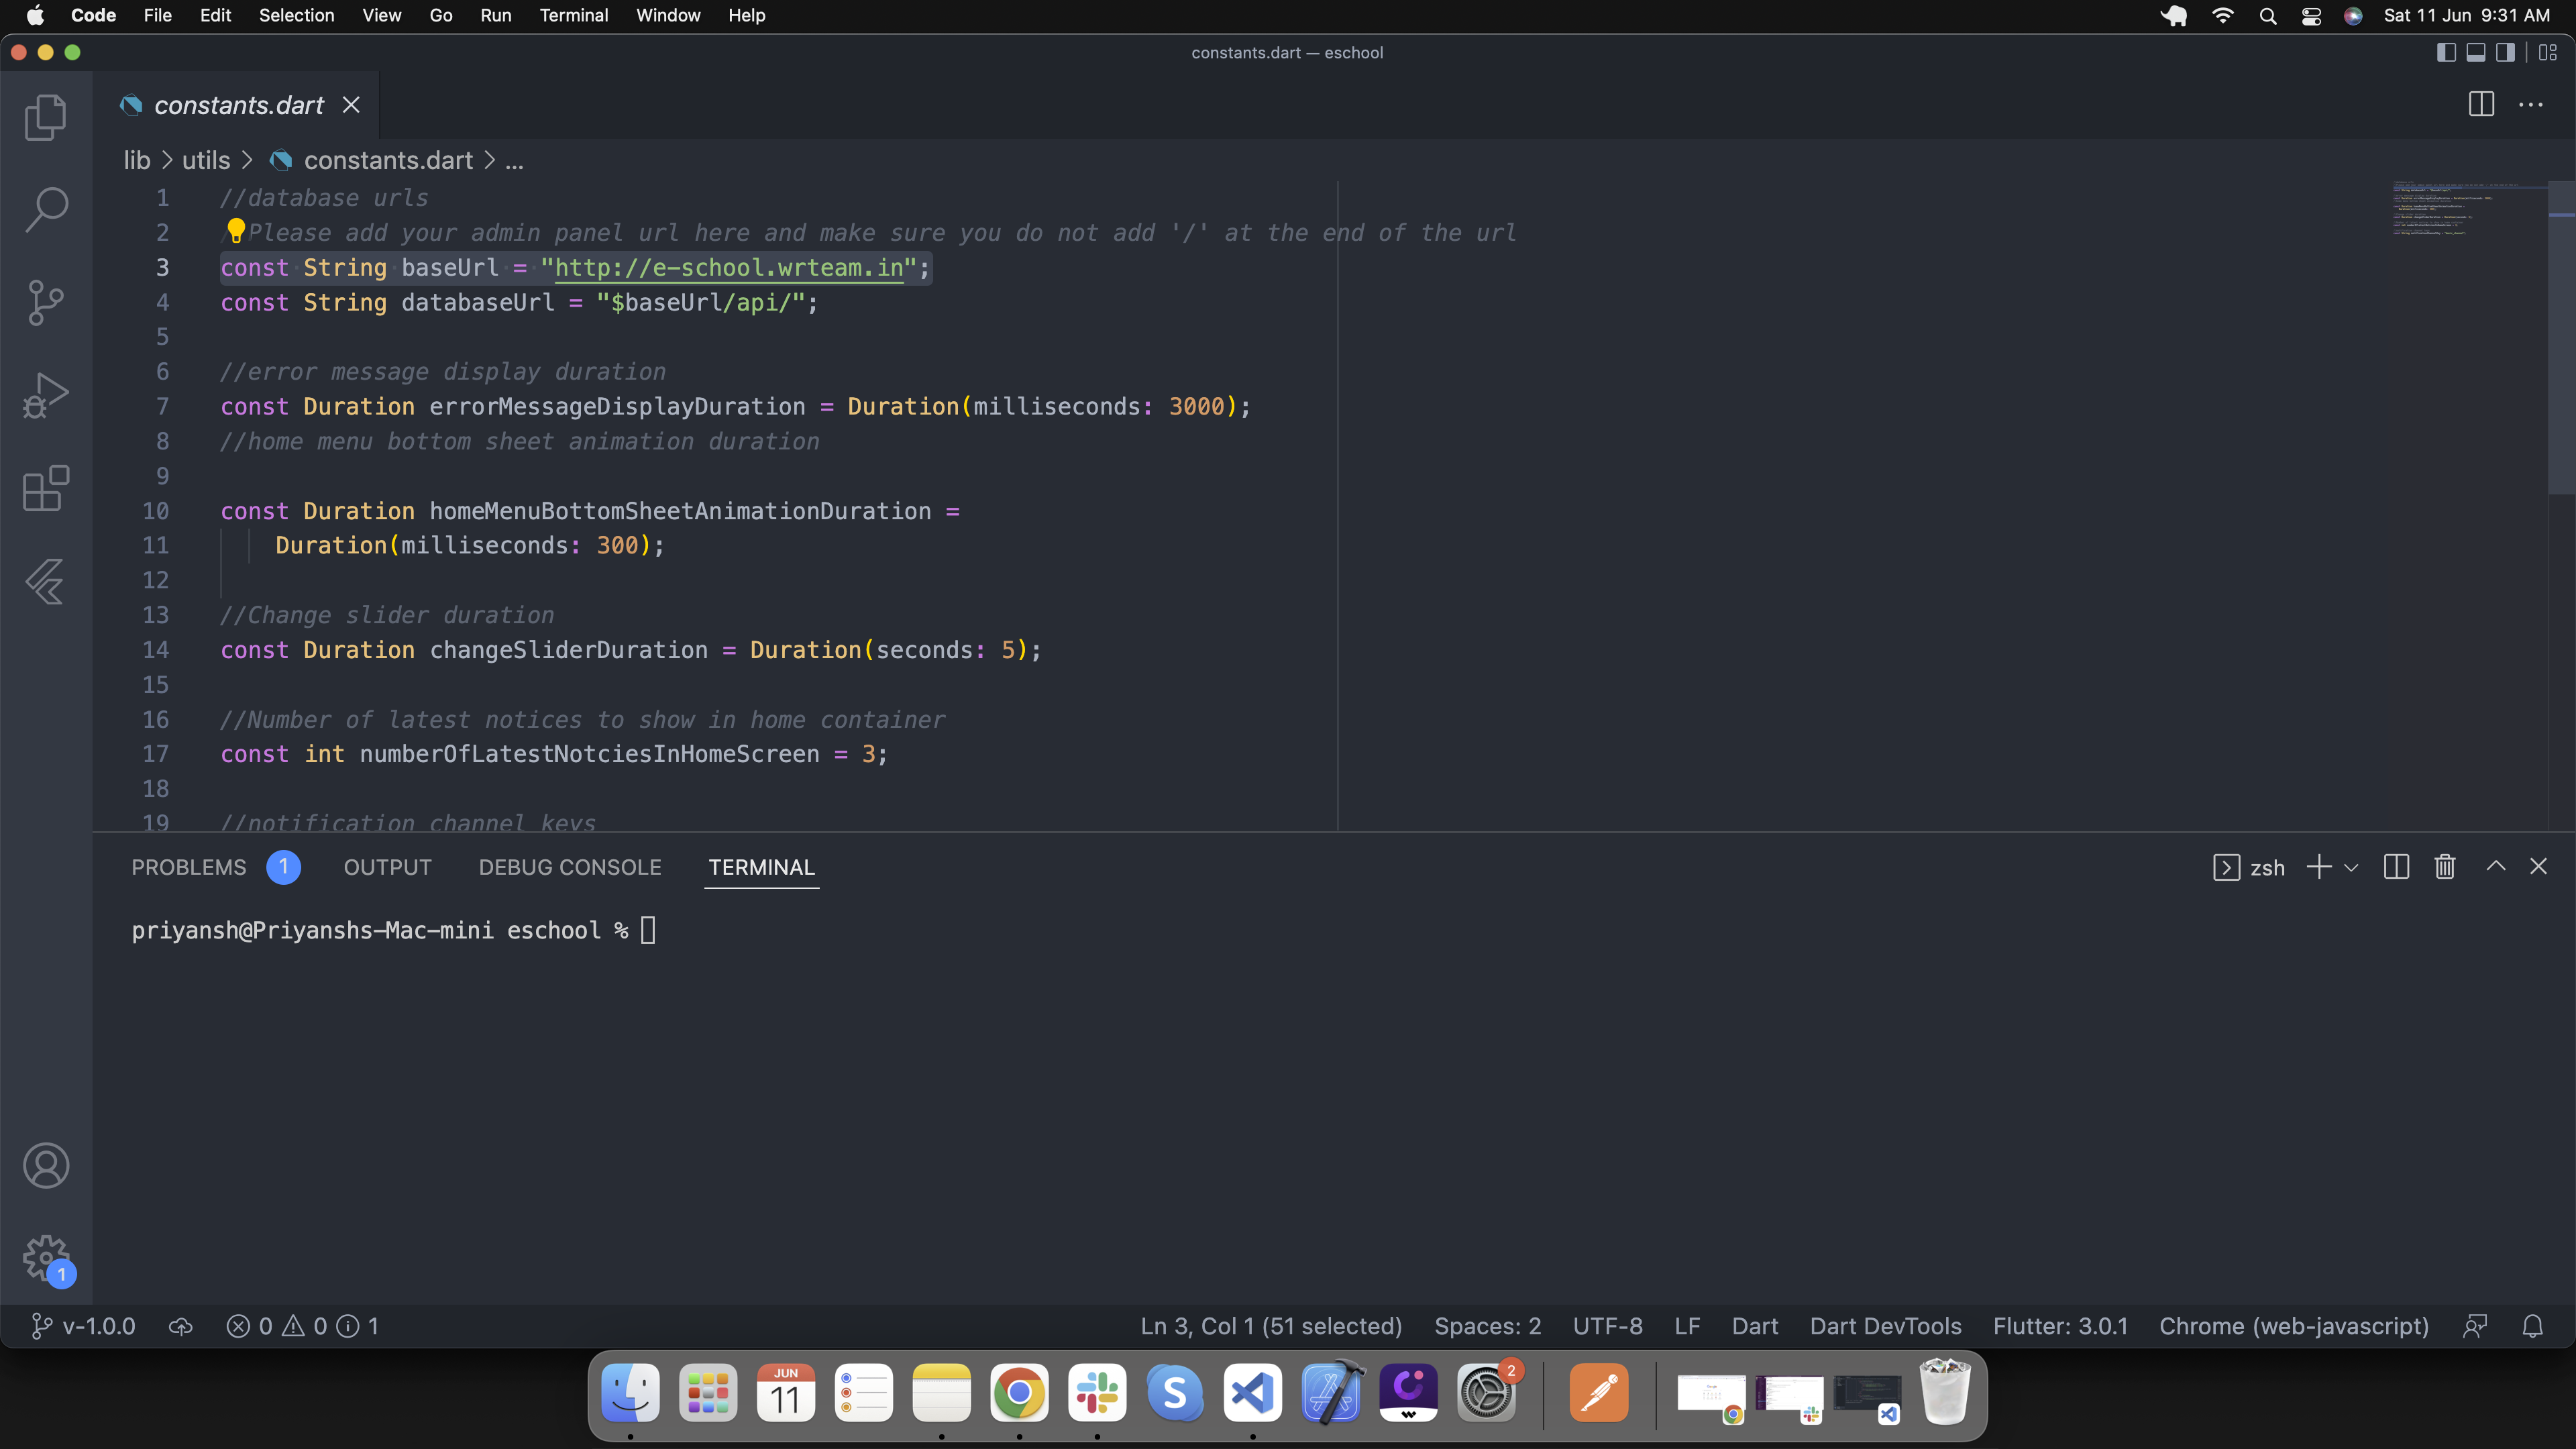Open the Terminal menu in menu bar

[573, 15]
